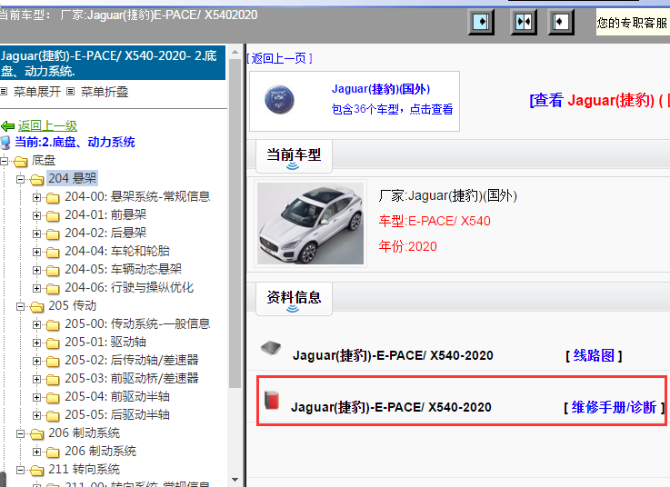The image size is (670, 487).
Task: Select 205-00: 传动系统-一般信息 item
Action: coord(137,323)
